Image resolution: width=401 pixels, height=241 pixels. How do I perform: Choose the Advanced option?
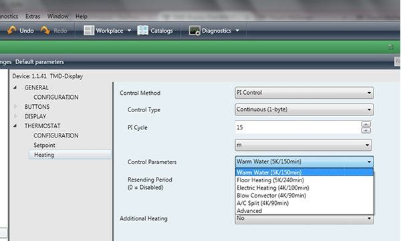coord(304,210)
